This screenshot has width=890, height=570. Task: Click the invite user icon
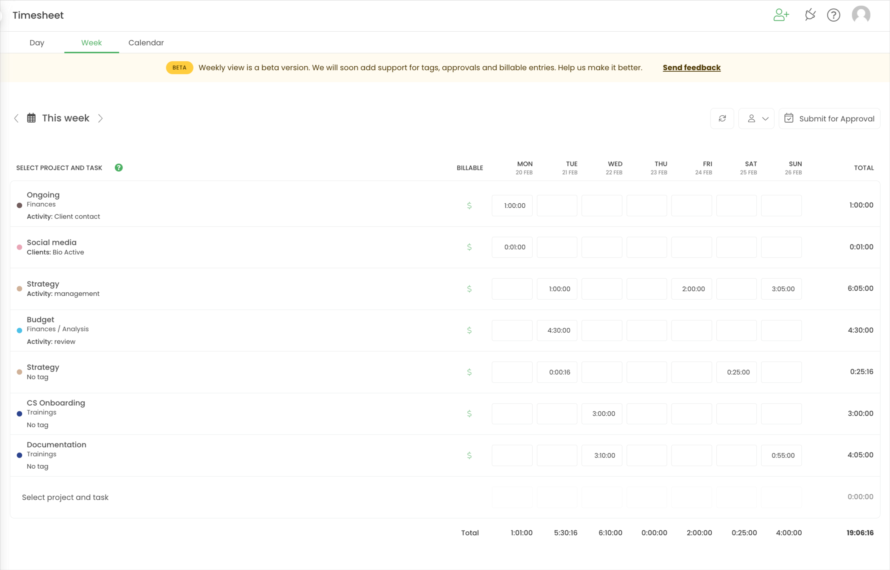point(781,15)
